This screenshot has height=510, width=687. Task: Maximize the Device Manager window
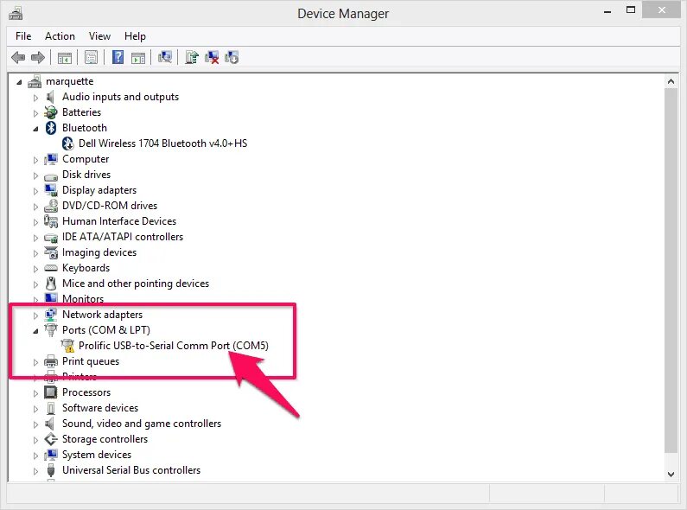coord(631,10)
